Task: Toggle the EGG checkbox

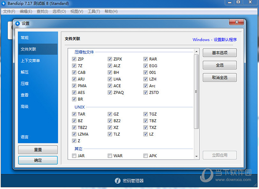Action: tap(145, 66)
